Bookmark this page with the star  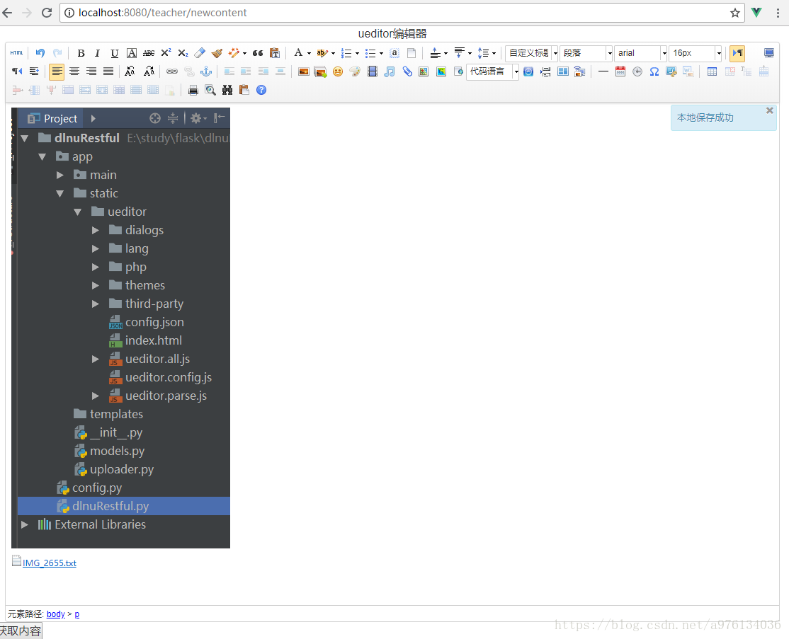coord(734,13)
